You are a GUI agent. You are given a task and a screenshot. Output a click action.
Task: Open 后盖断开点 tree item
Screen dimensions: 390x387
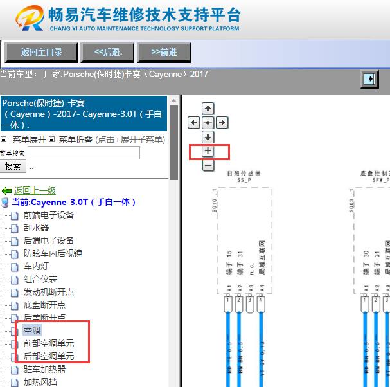coord(45,317)
